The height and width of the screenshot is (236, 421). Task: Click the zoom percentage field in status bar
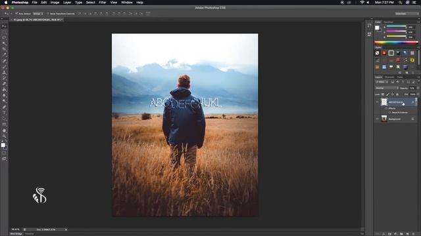pyautogui.click(x=16, y=229)
